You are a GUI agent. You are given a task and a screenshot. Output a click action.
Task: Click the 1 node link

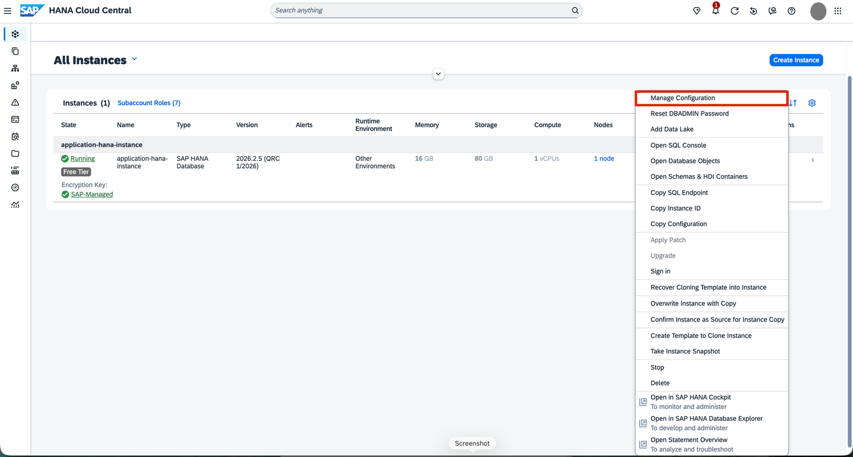click(x=604, y=159)
